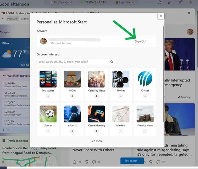198x169 pixels.
Task: Open the USD/EUR watchlist row
Action: point(16,94)
